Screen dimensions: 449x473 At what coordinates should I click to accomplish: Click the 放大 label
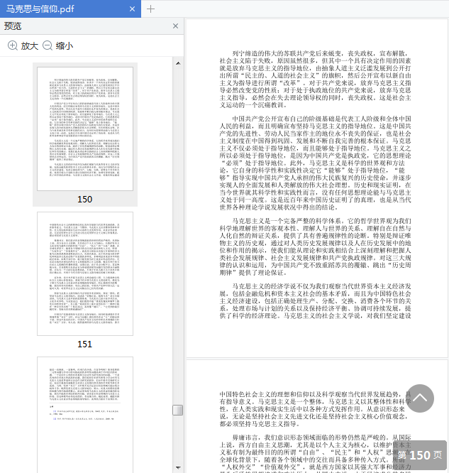click(30, 46)
